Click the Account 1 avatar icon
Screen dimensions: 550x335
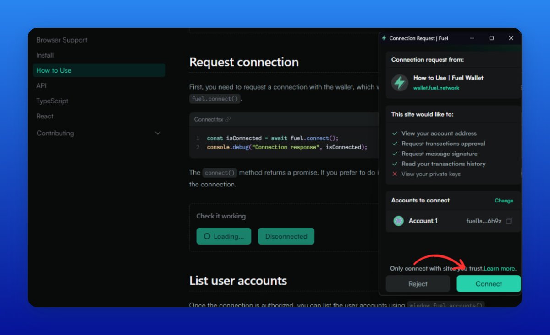[x=398, y=221]
